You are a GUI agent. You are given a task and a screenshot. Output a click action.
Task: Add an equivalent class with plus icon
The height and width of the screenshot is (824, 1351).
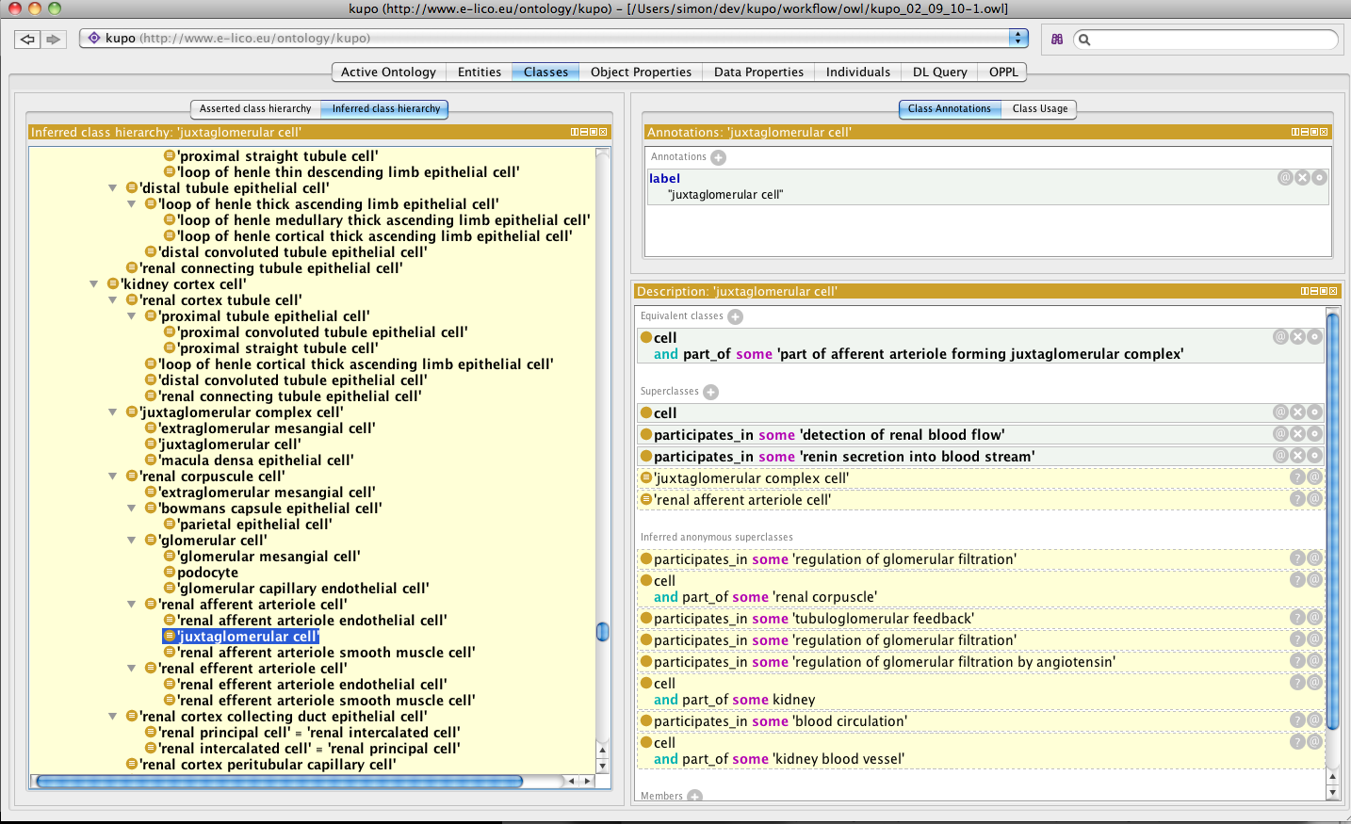click(736, 316)
